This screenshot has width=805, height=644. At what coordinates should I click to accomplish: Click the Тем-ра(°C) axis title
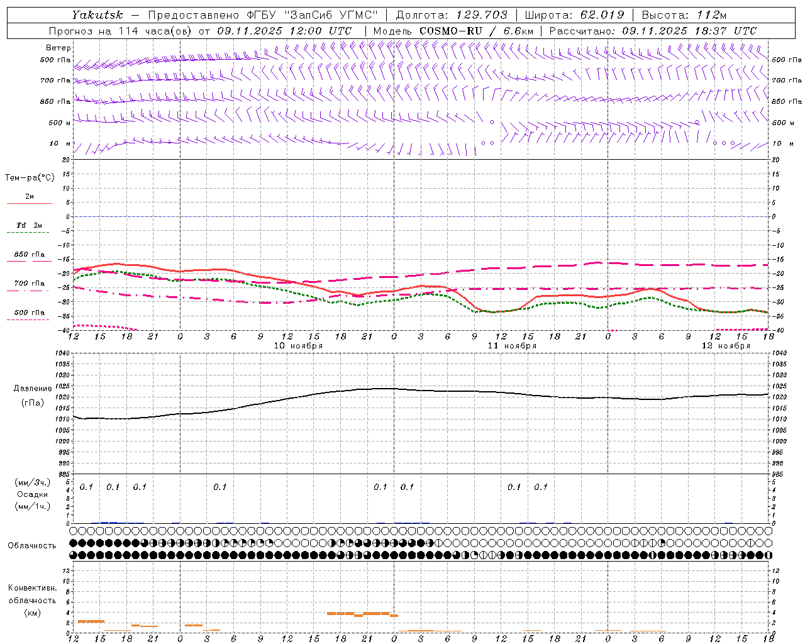[30, 178]
